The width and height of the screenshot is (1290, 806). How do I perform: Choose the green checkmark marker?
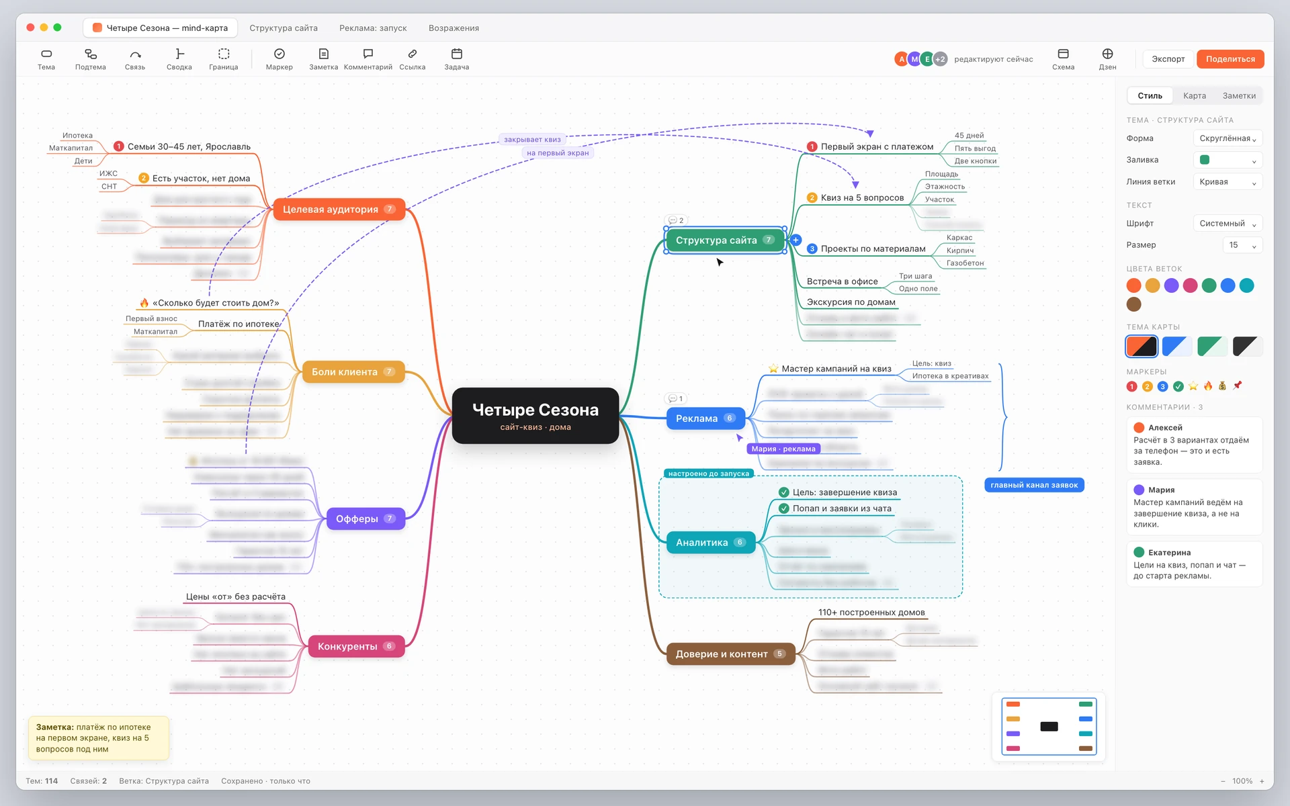point(1178,386)
